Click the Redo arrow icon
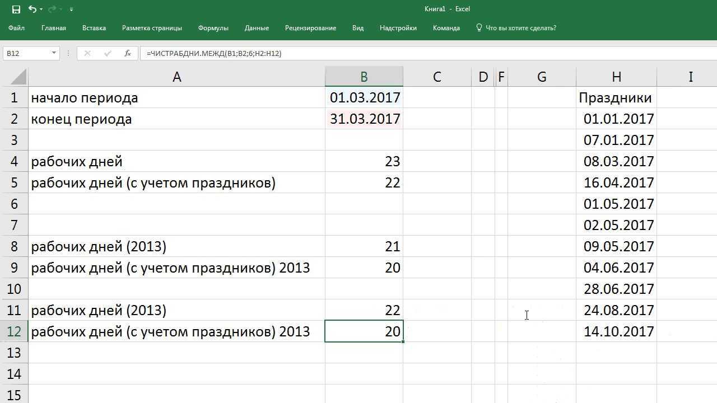717x403 pixels. [52, 9]
